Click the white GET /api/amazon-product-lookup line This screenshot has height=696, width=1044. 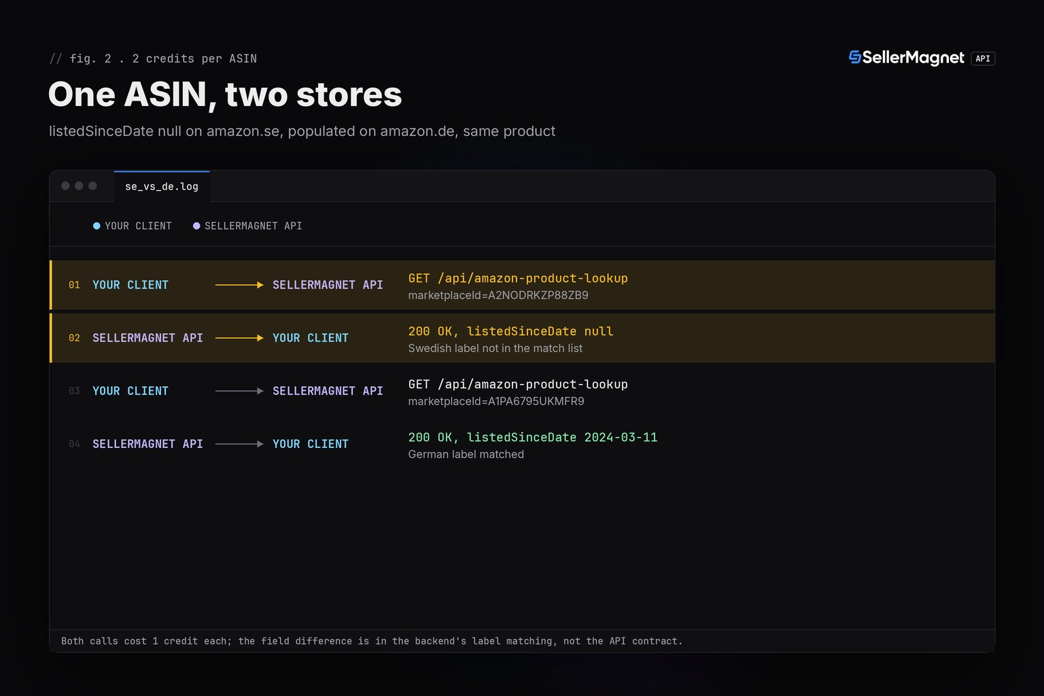[518, 384]
